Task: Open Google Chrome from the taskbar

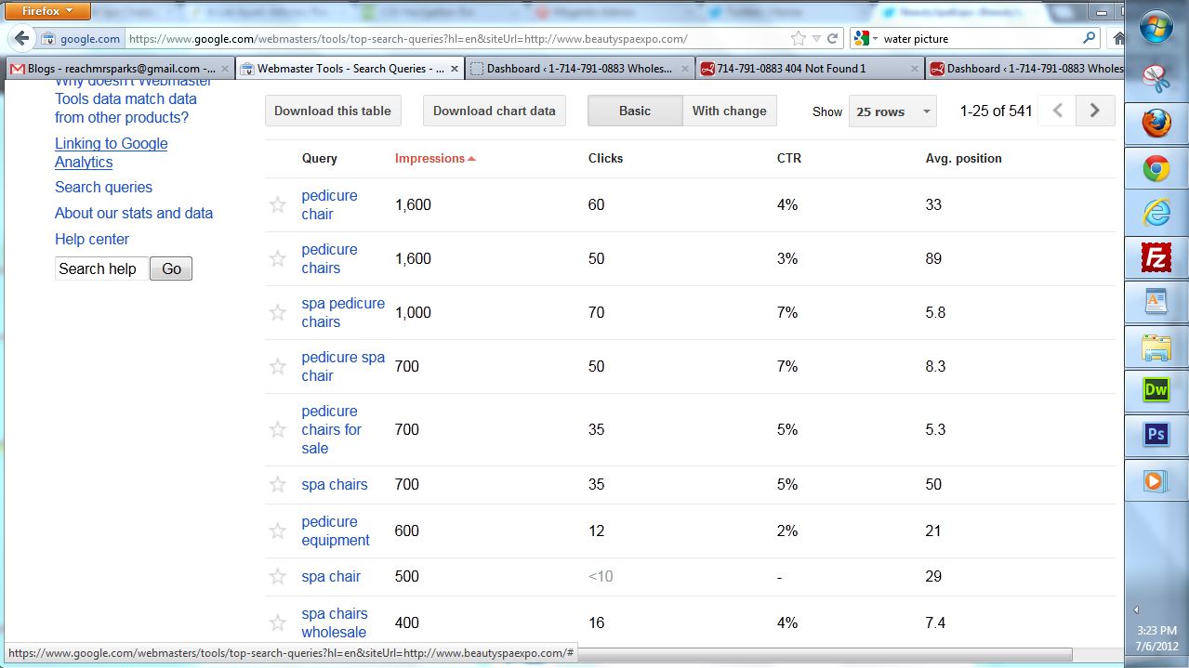Action: click(1156, 168)
